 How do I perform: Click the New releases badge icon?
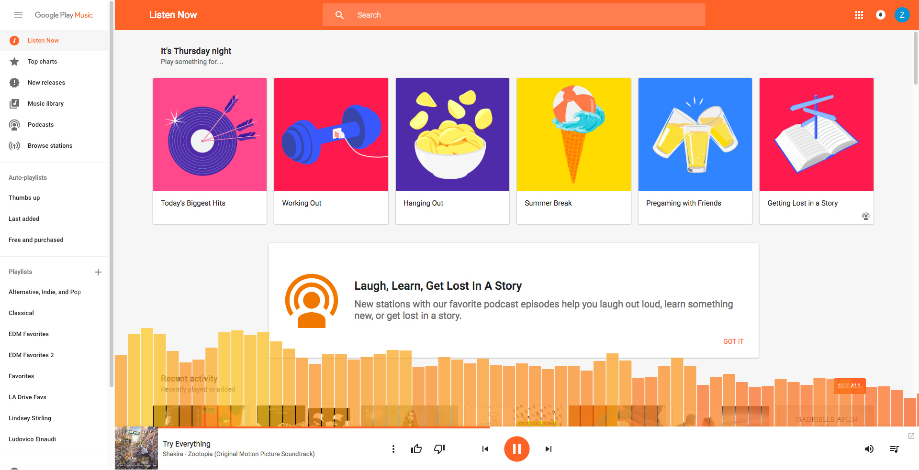click(x=14, y=83)
